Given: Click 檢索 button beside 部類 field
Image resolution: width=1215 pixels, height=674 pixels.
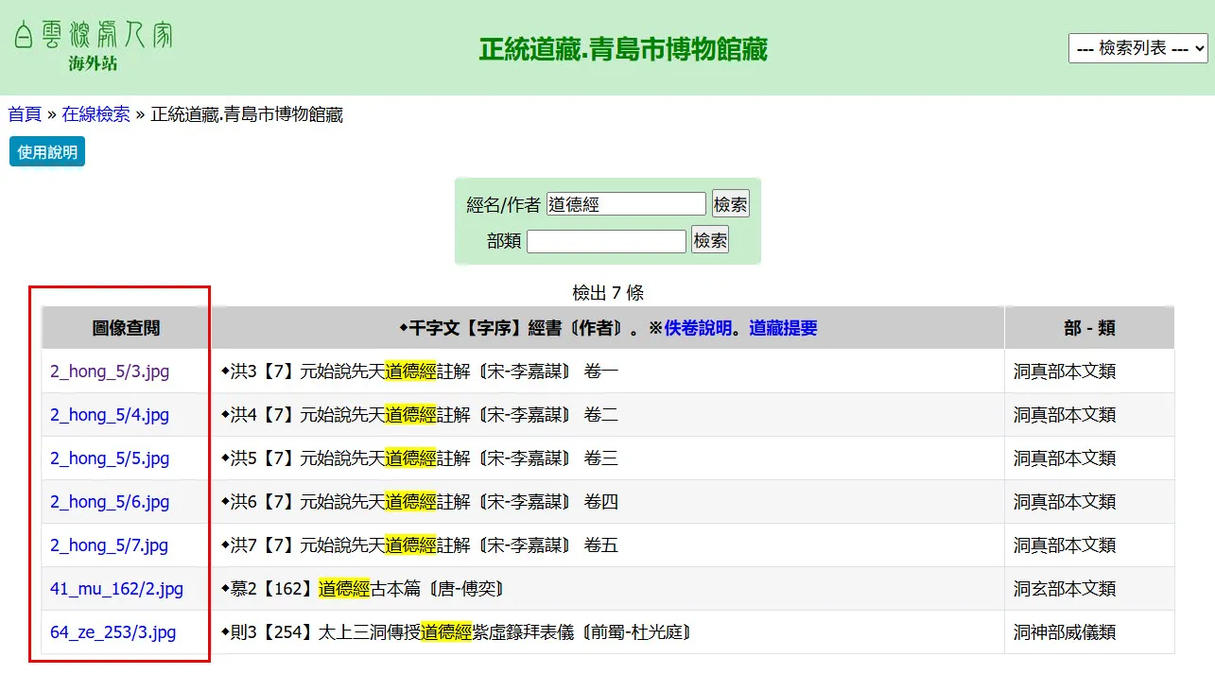Looking at the screenshot, I should (x=710, y=241).
